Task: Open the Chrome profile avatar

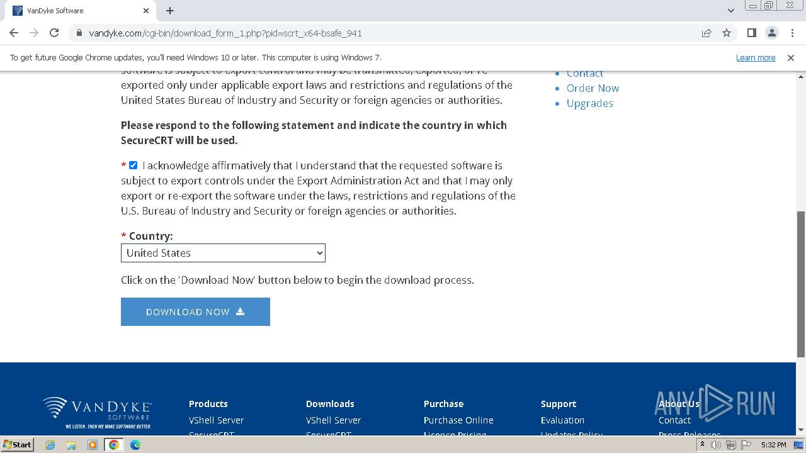Action: coord(771,33)
